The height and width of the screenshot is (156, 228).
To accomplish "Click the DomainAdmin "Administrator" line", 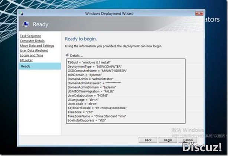I will tap(91, 79).
